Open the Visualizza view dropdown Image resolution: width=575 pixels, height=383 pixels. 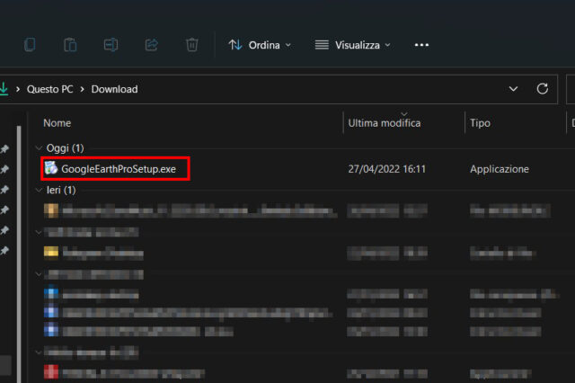(x=352, y=44)
